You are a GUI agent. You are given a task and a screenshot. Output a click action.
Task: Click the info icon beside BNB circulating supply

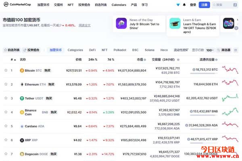click(x=191, y=111)
